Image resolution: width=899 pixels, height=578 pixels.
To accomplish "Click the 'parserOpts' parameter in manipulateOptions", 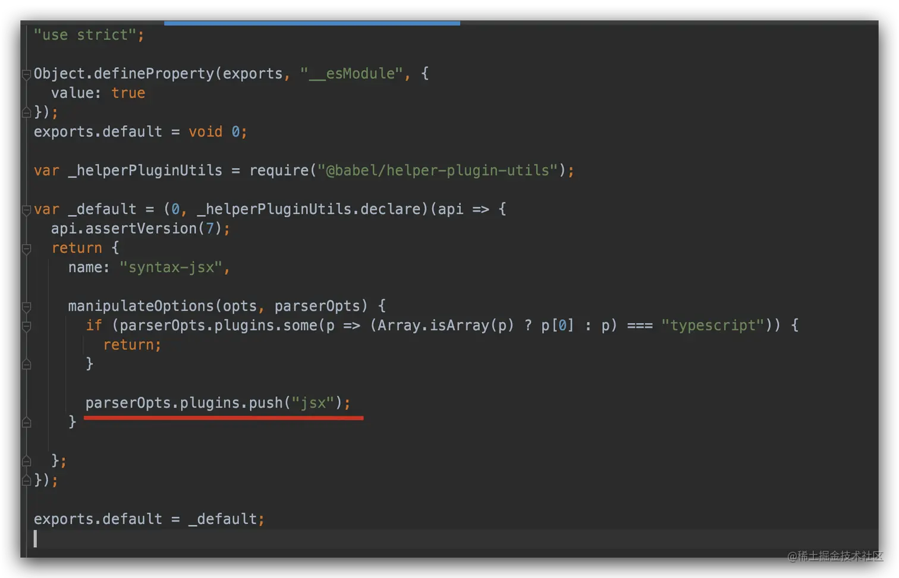I will [317, 306].
